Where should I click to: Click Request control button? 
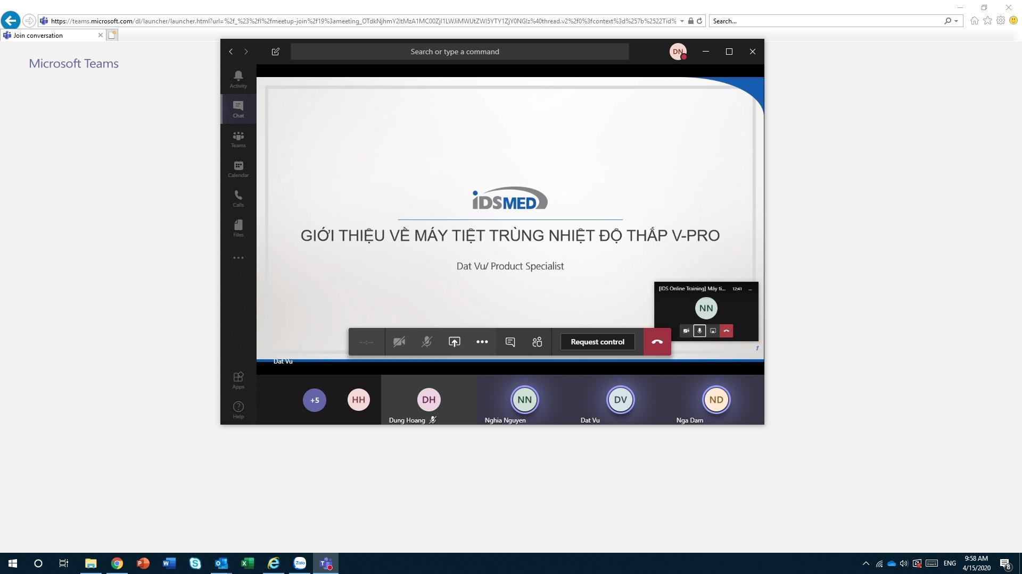pyautogui.click(x=597, y=342)
